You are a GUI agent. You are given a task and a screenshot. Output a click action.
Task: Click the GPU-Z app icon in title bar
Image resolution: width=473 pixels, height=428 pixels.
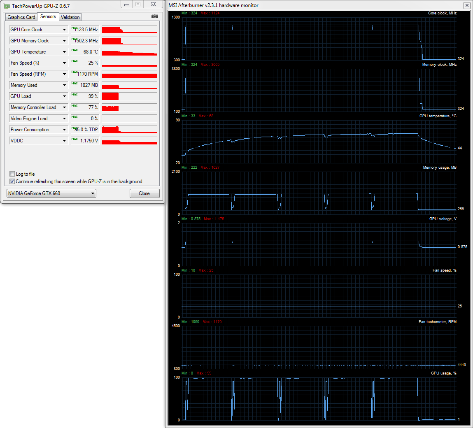[x=7, y=6]
